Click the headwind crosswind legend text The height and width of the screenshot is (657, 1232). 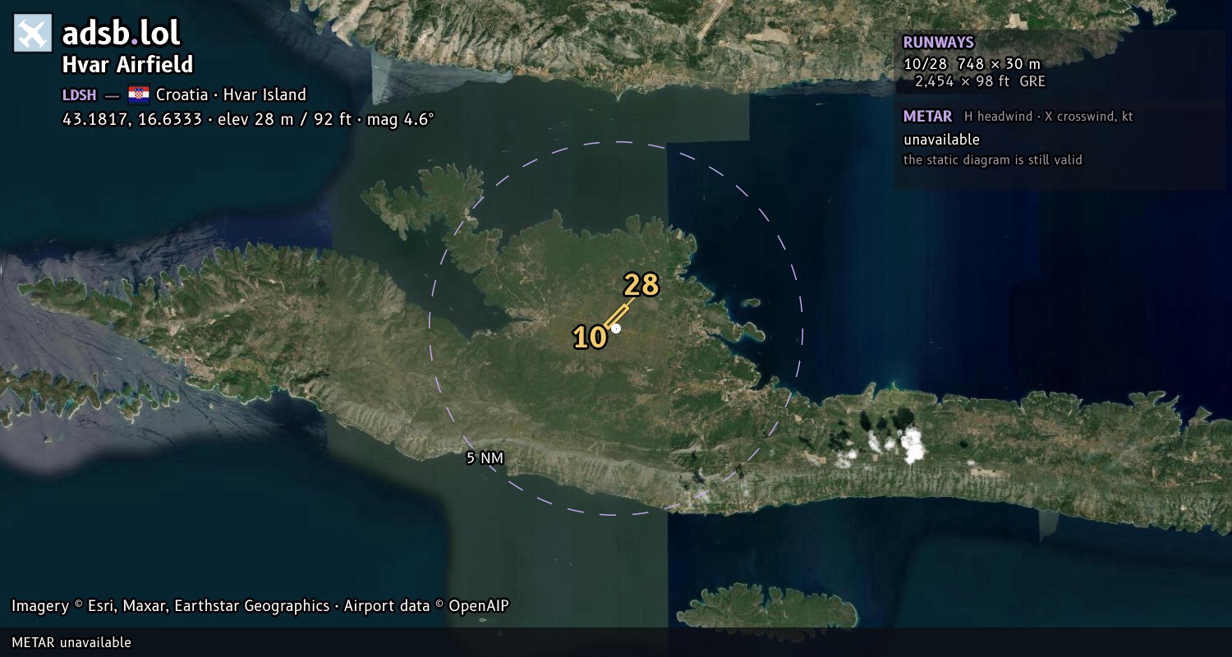tap(1048, 117)
